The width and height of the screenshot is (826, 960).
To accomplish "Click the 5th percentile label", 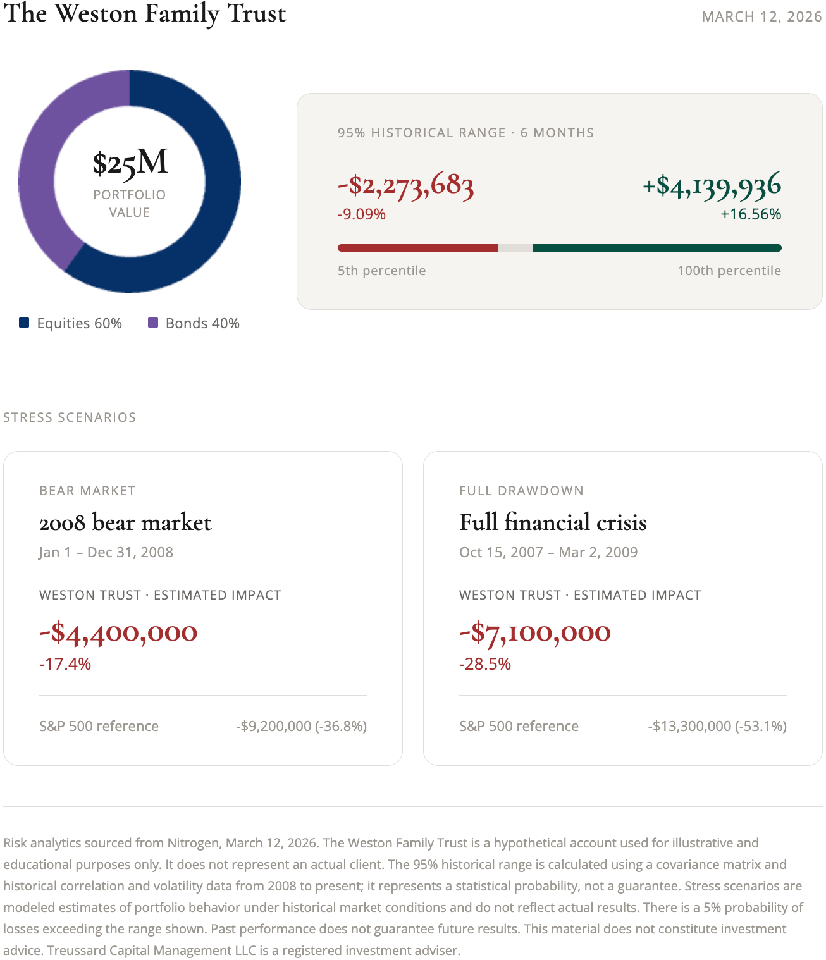I will click(x=381, y=271).
